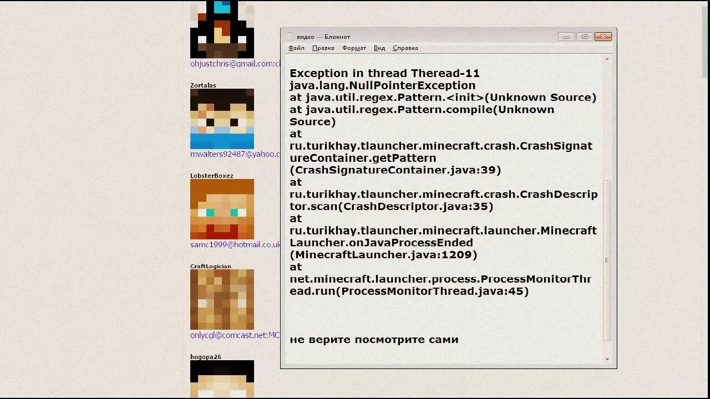Viewport: 710px width, 399px height.
Task: Open the samc1999@hotmail.co.uk link
Action: pos(235,244)
